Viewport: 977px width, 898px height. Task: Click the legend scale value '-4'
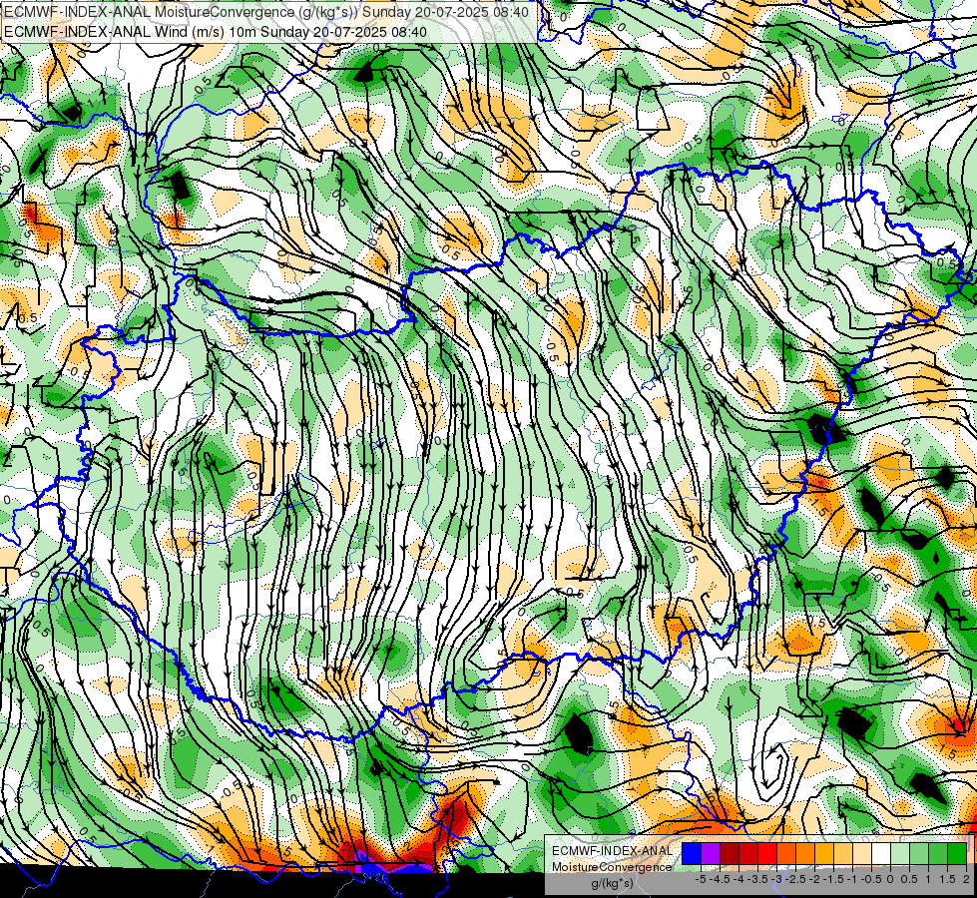click(x=738, y=879)
